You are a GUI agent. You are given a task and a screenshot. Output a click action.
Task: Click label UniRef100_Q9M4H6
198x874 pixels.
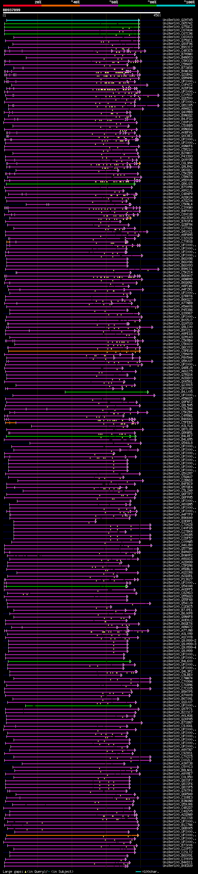coord(178,78)
